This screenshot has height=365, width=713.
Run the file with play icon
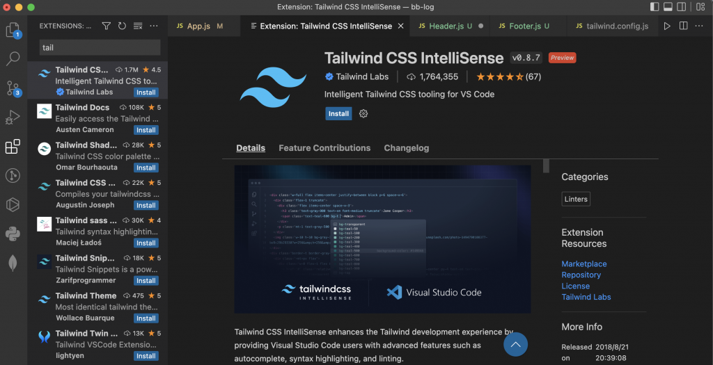pos(667,26)
